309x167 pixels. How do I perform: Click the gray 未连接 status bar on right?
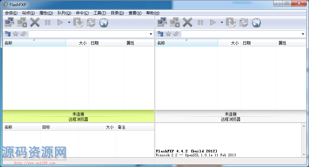(x=231, y=116)
